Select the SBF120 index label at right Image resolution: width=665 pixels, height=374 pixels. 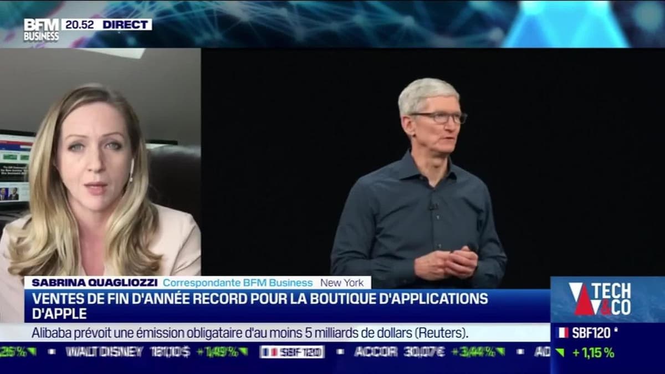[x=592, y=333]
